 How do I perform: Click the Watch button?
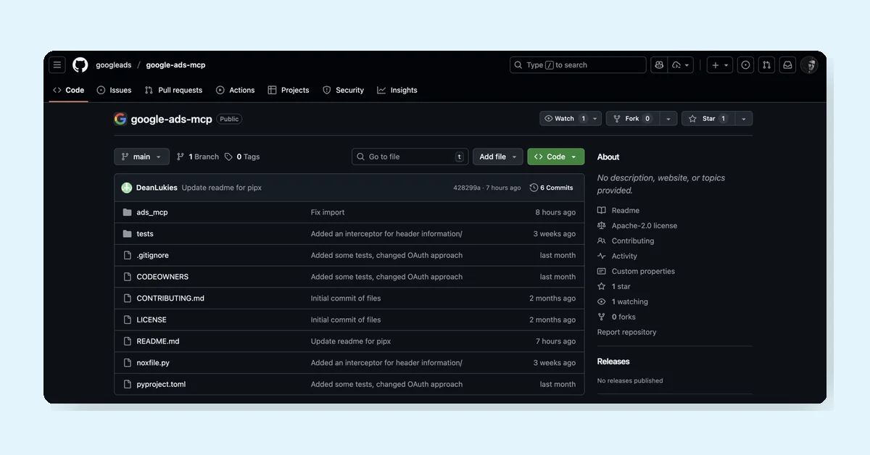tap(564, 119)
